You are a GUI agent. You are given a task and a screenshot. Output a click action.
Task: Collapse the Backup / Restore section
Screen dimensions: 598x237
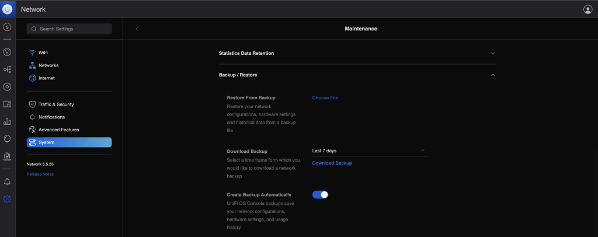pos(493,75)
